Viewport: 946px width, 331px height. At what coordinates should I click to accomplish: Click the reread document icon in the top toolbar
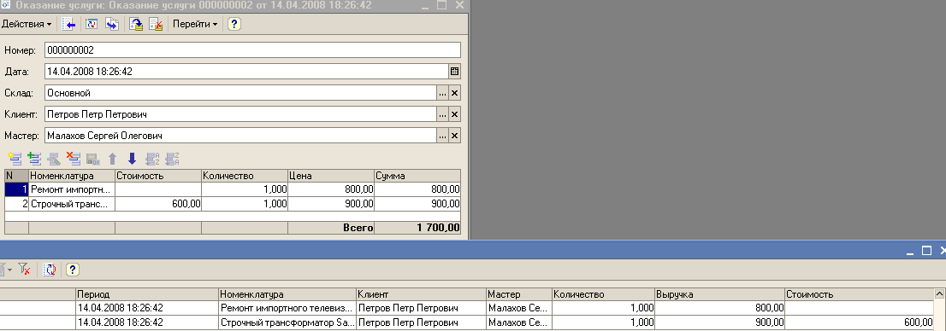tap(92, 24)
